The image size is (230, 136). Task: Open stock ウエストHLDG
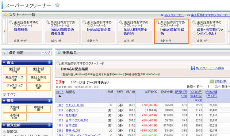[75, 105]
